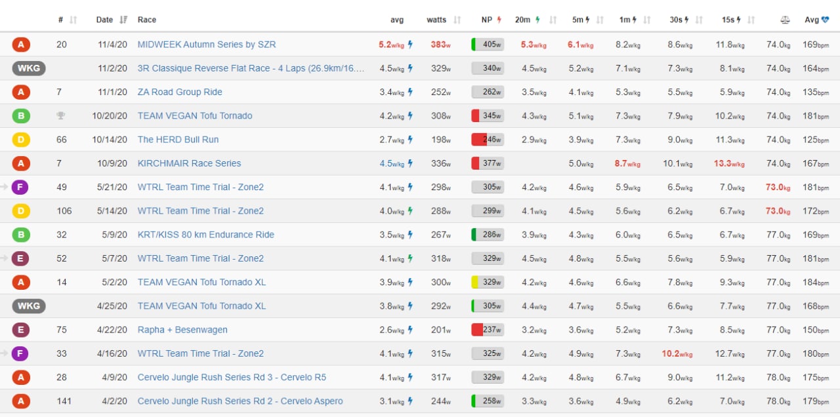This screenshot has height=417, width=840.
Task: Click trophy icon in Tofu Tornado row
Action: 61,116
